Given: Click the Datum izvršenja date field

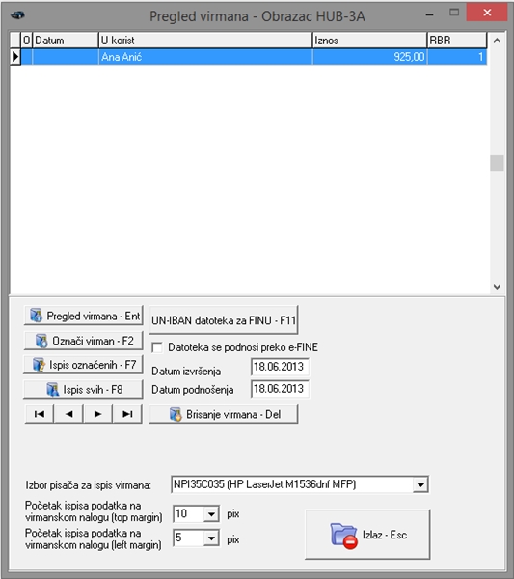Looking at the screenshot, I should point(280,367).
